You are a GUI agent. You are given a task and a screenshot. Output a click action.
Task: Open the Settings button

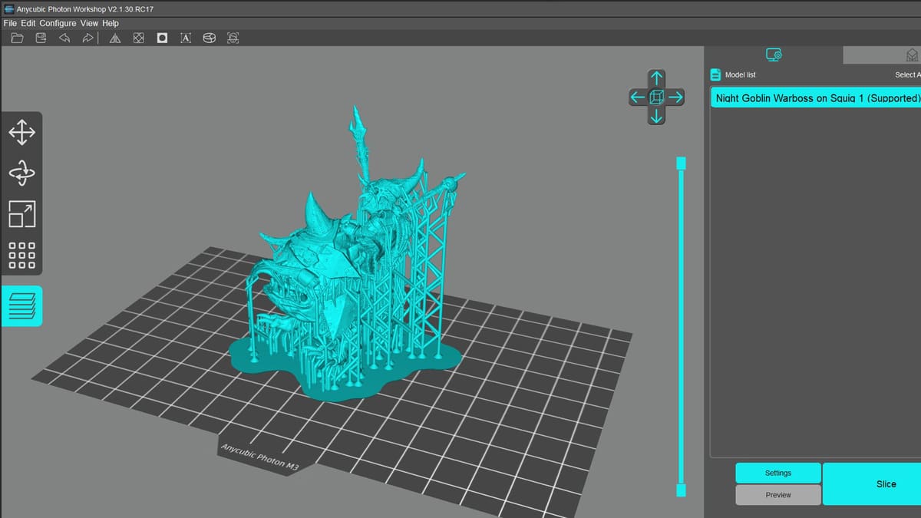[778, 473]
